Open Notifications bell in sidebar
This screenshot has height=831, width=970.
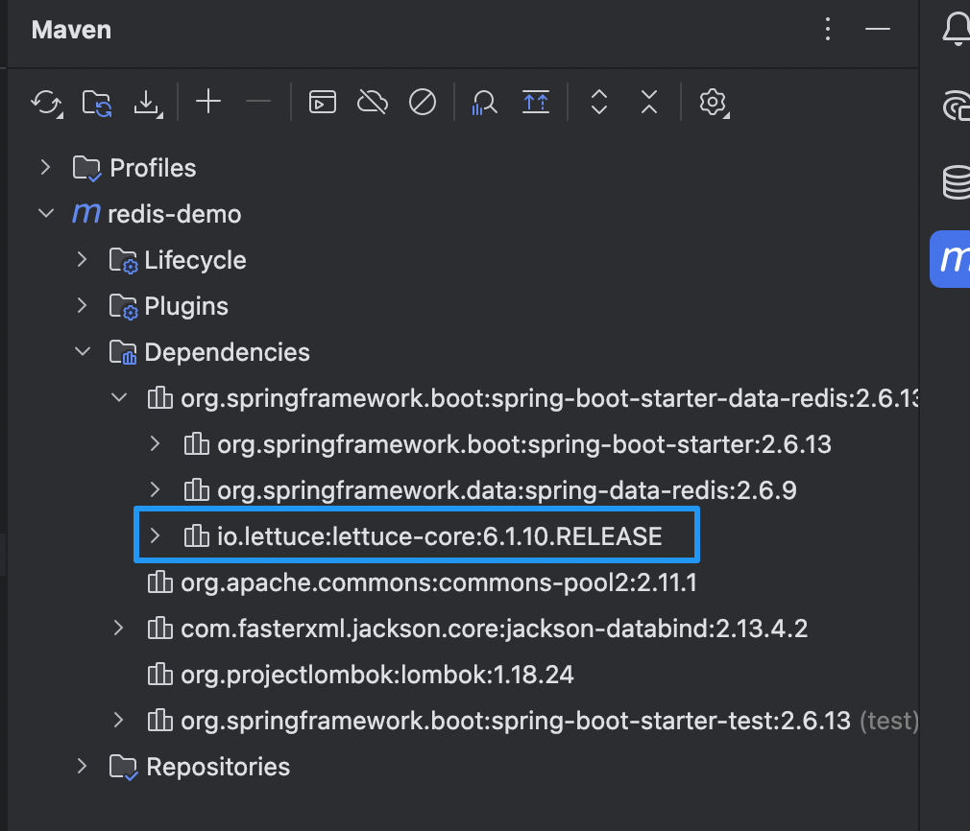click(956, 29)
